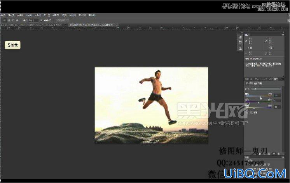Click the Cyan-Red slider handle
290x183 pixels.
[x=261, y=97]
